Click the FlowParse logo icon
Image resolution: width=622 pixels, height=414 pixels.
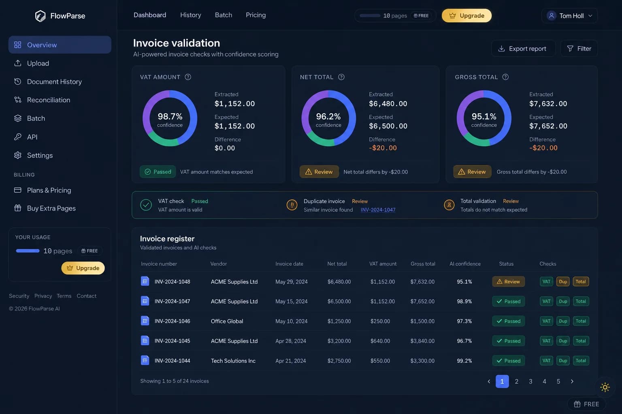[40, 16]
